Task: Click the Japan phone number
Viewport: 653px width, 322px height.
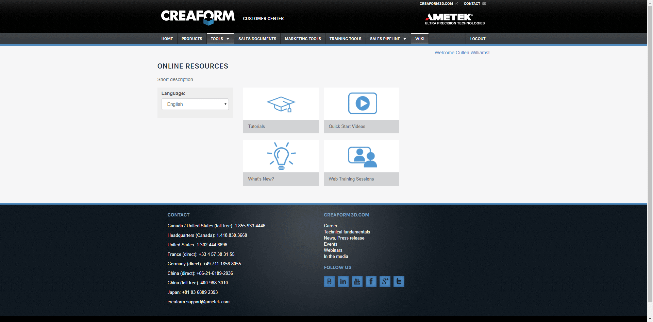Action: tap(200, 292)
